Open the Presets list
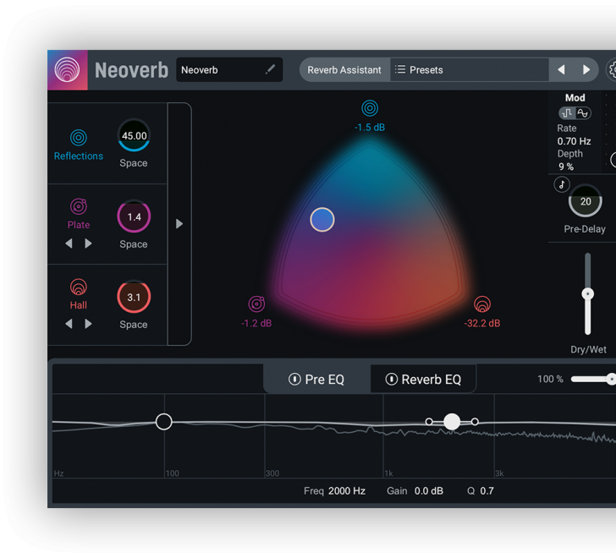616x558 pixels. [x=469, y=70]
